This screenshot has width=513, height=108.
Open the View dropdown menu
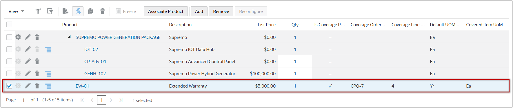tap(16, 11)
